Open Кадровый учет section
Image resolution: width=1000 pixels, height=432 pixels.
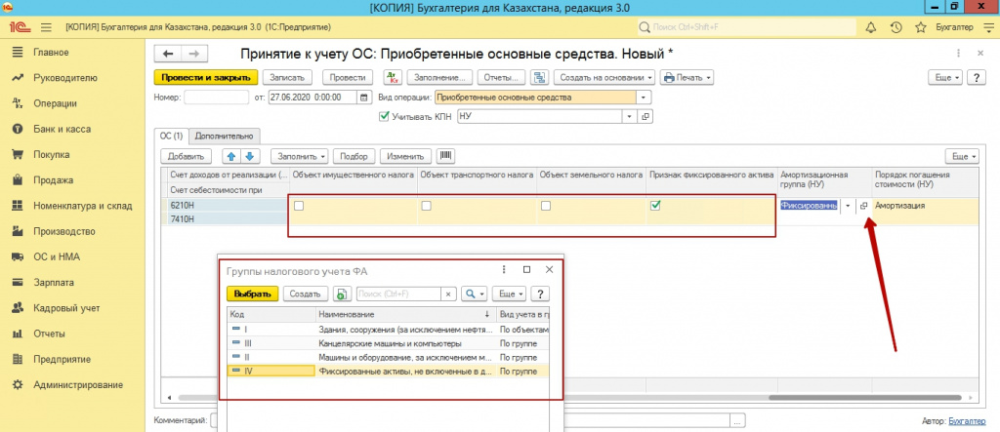[x=66, y=308]
